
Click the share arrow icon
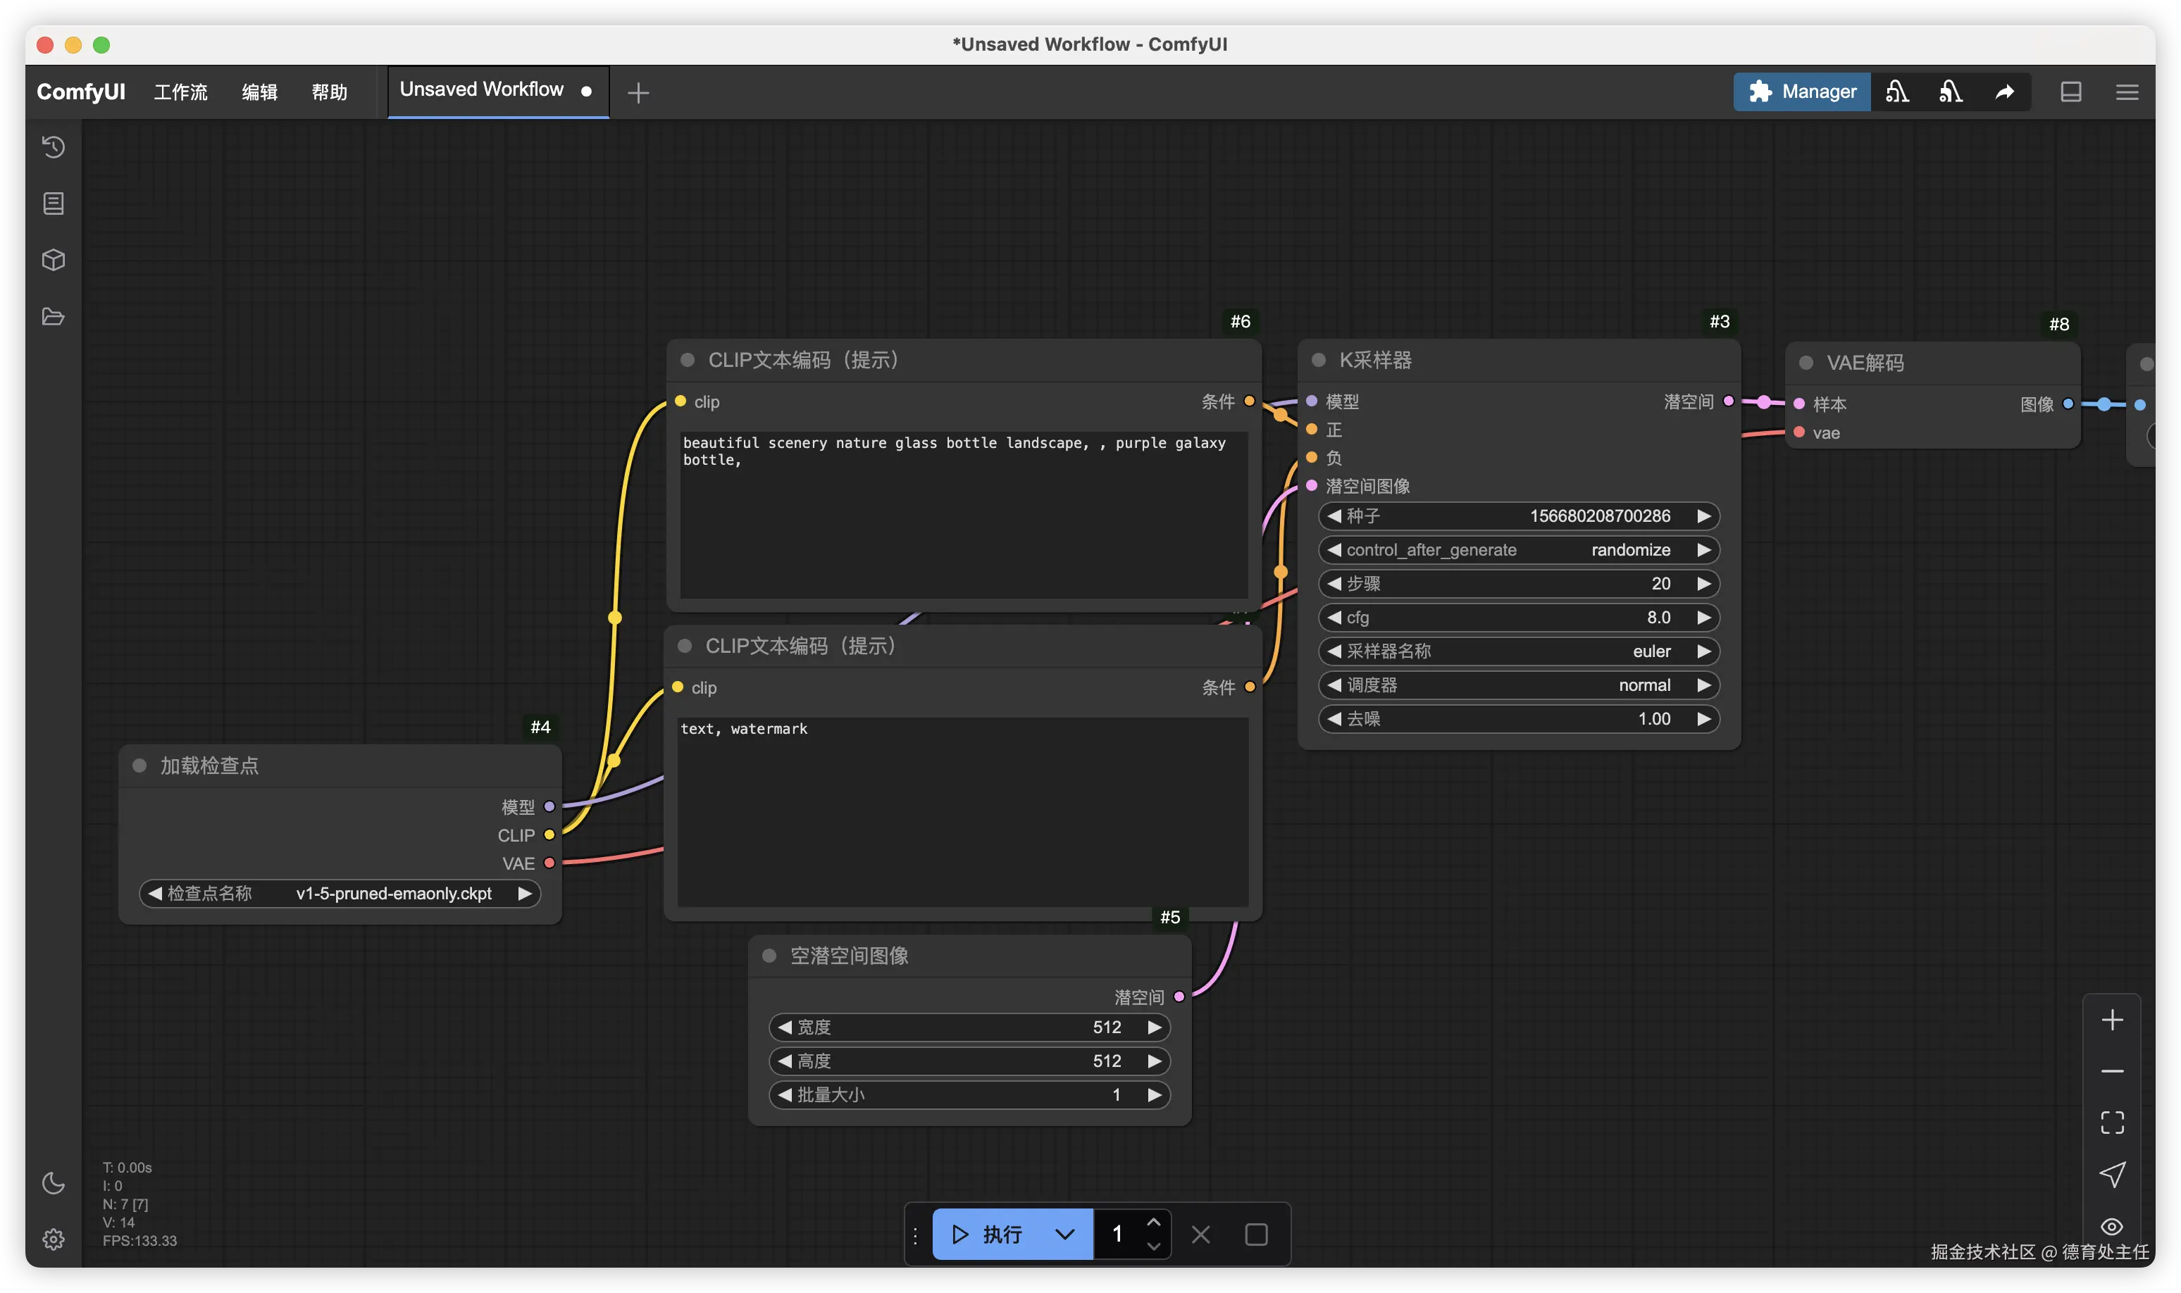[2004, 92]
